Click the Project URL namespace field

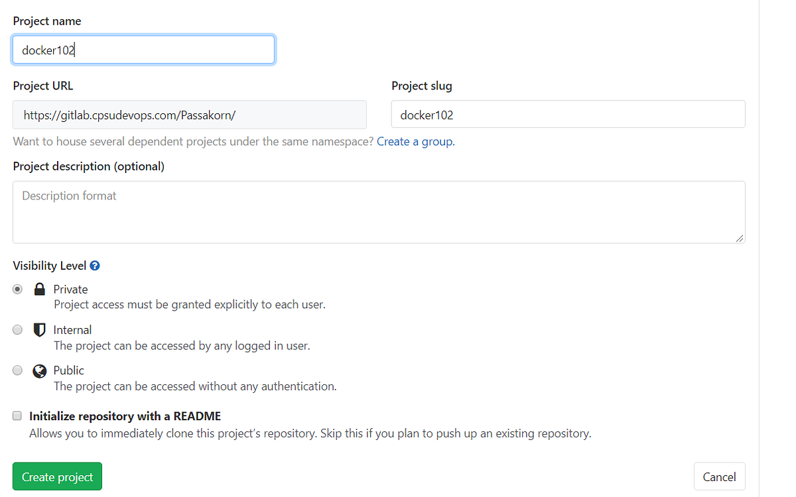pyautogui.click(x=189, y=114)
